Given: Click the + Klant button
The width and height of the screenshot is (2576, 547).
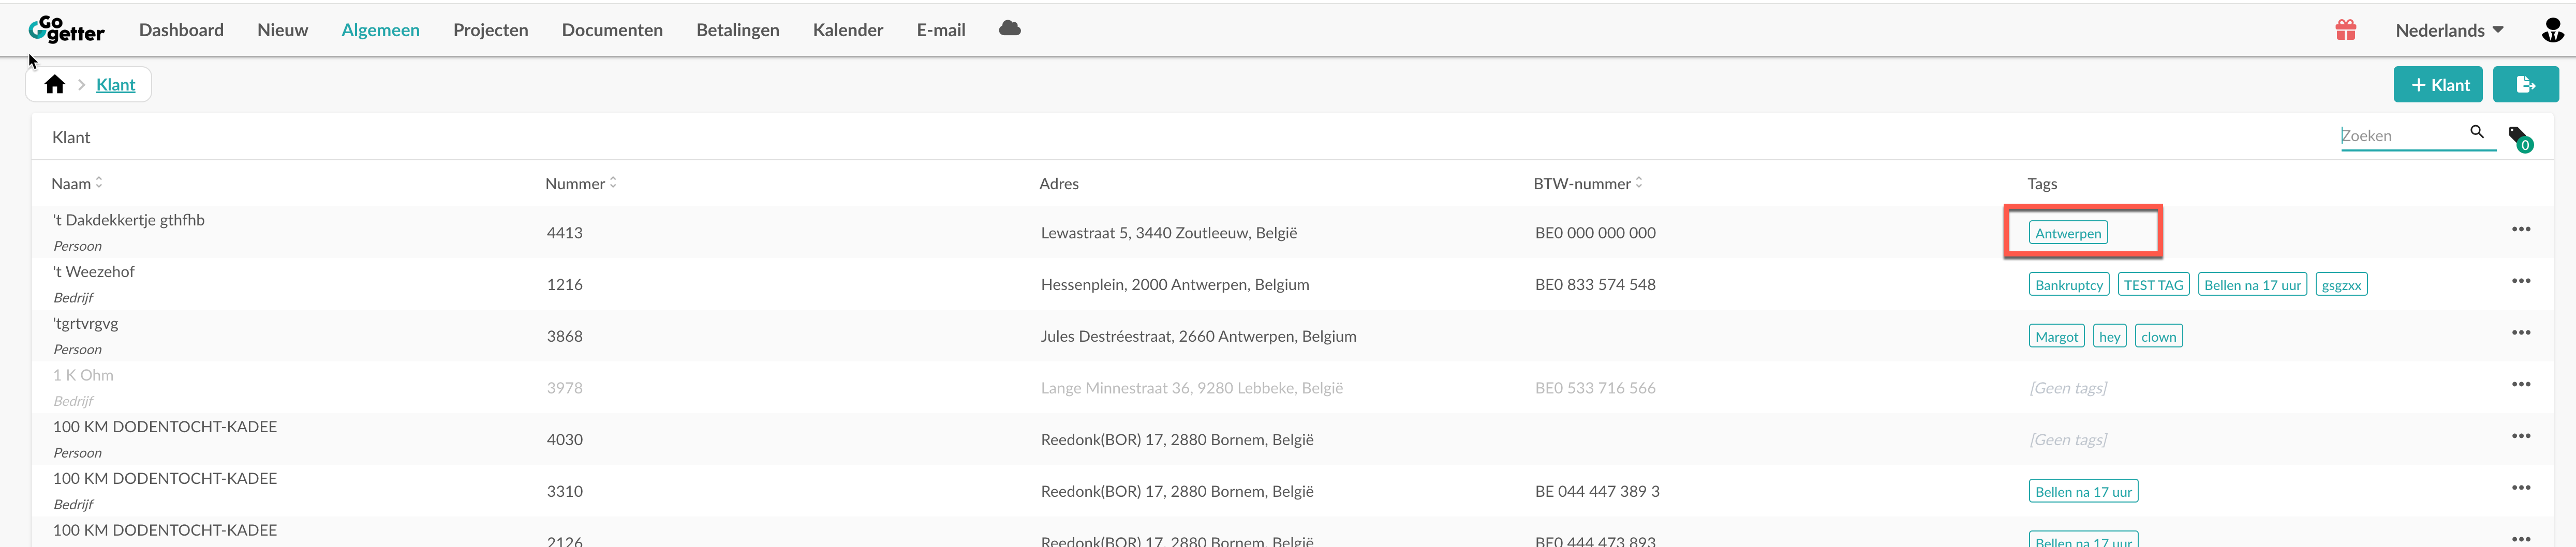Looking at the screenshot, I should [2438, 85].
